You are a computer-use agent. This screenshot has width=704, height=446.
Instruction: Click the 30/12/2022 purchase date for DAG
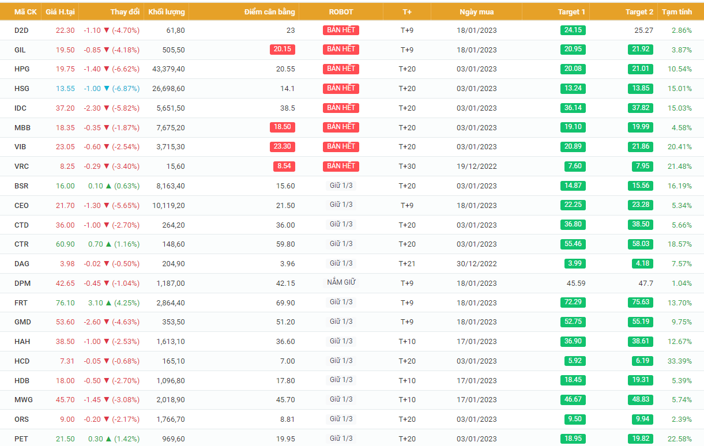tap(476, 264)
